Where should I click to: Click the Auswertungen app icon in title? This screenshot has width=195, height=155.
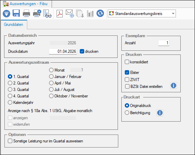point(6,4)
